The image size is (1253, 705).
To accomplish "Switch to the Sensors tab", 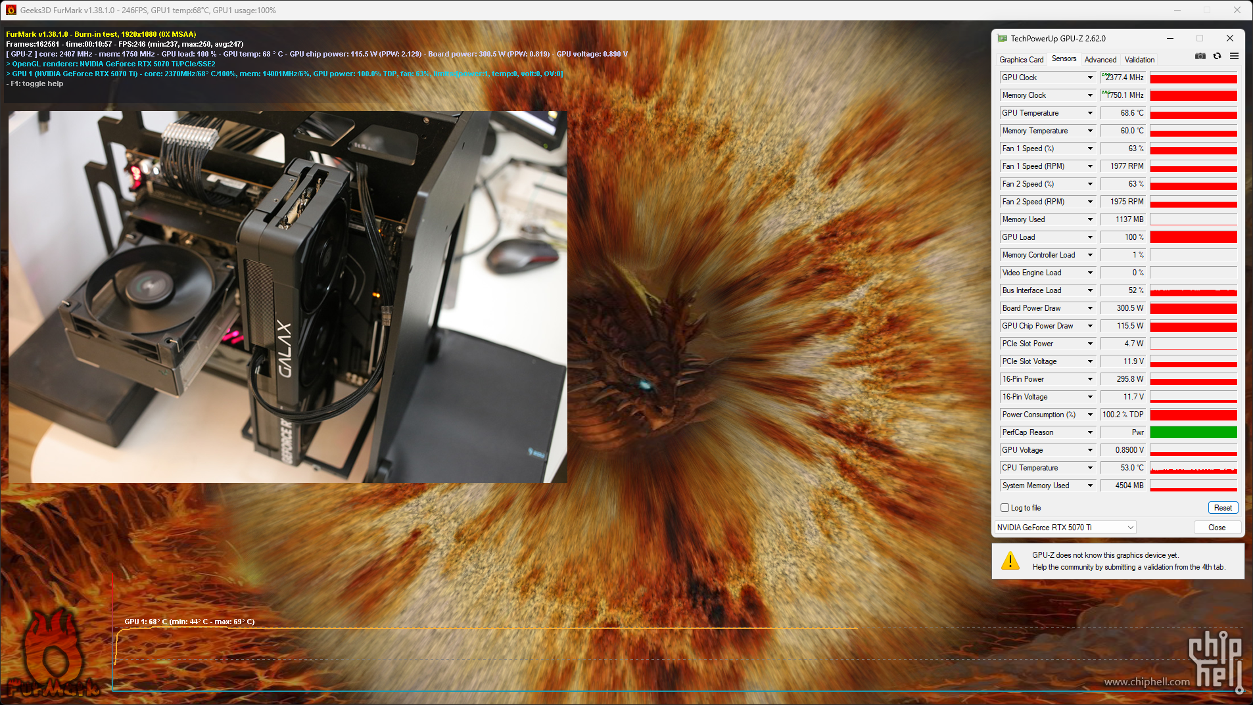I will (x=1064, y=58).
